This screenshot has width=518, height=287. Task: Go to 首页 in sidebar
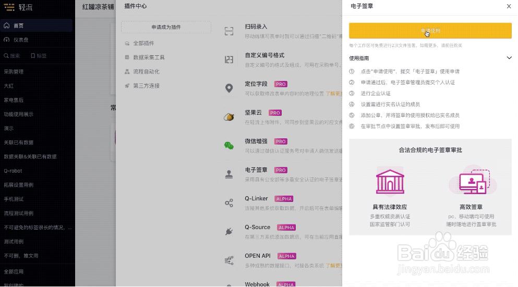pos(37,26)
